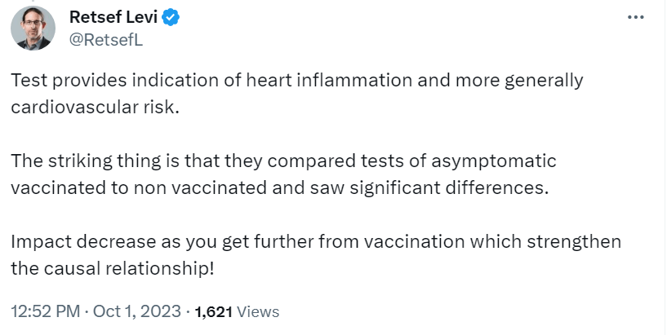This screenshot has width=667, height=335.
Task: Open the three-dot More options menu
Action: pyautogui.click(x=635, y=17)
